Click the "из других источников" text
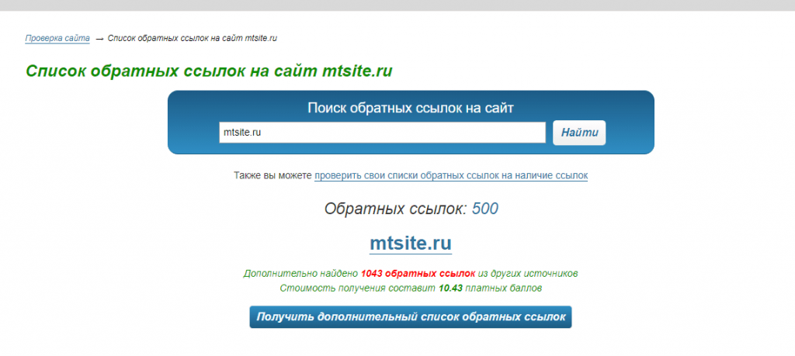Screen dimensions: 795x356 pos(527,274)
